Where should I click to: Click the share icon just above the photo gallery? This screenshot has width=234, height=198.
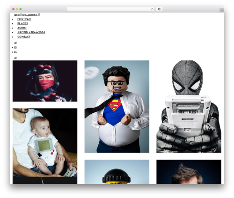(x=15, y=58)
